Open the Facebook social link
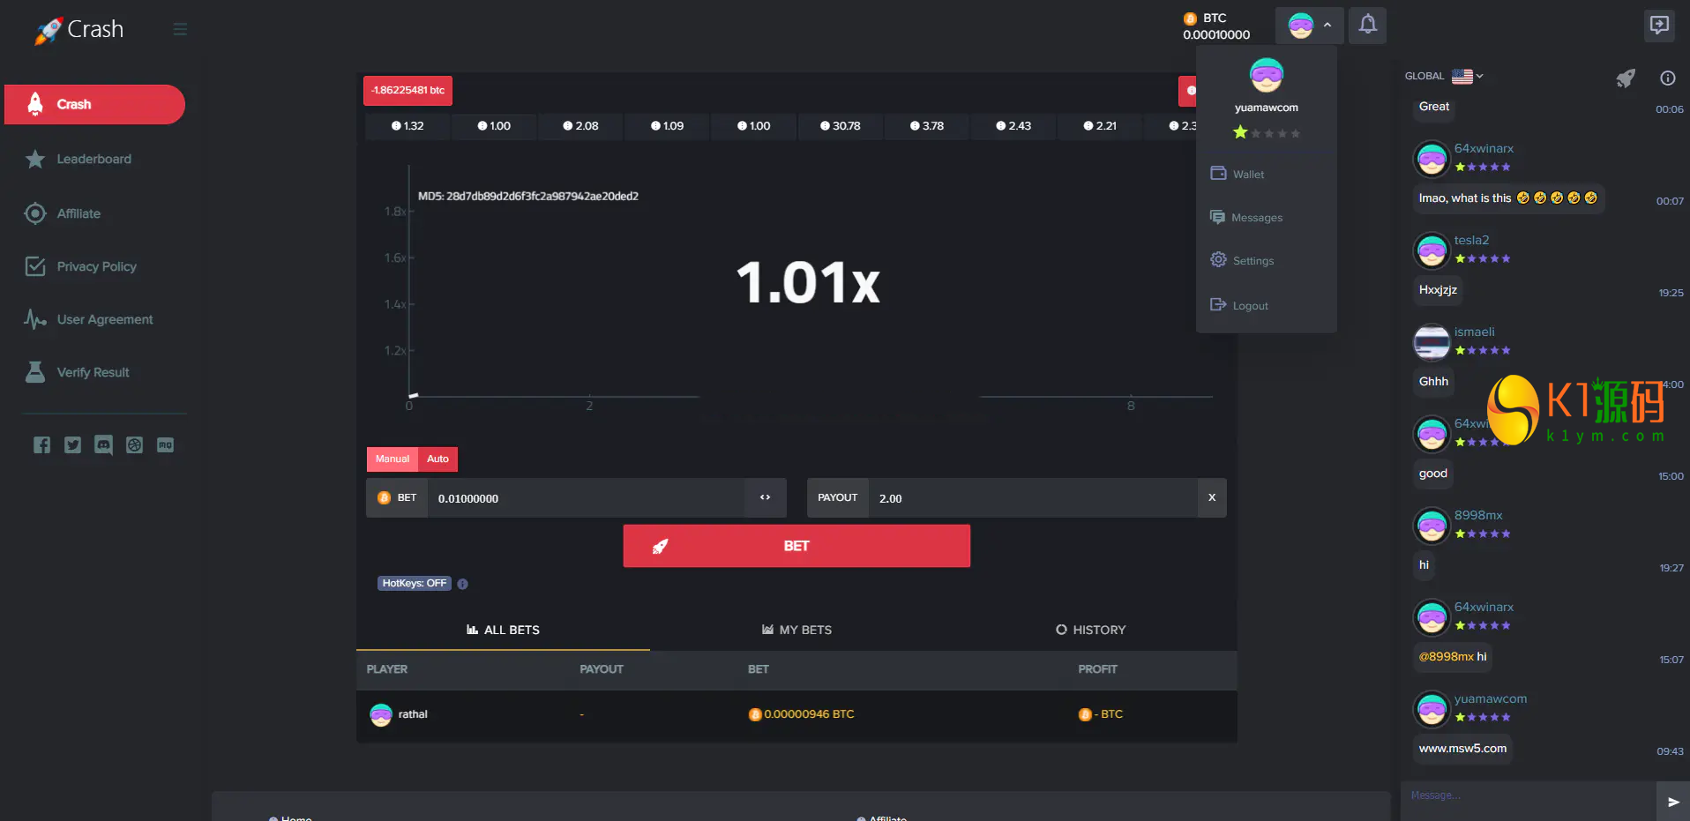This screenshot has height=821, width=1690. click(41, 445)
